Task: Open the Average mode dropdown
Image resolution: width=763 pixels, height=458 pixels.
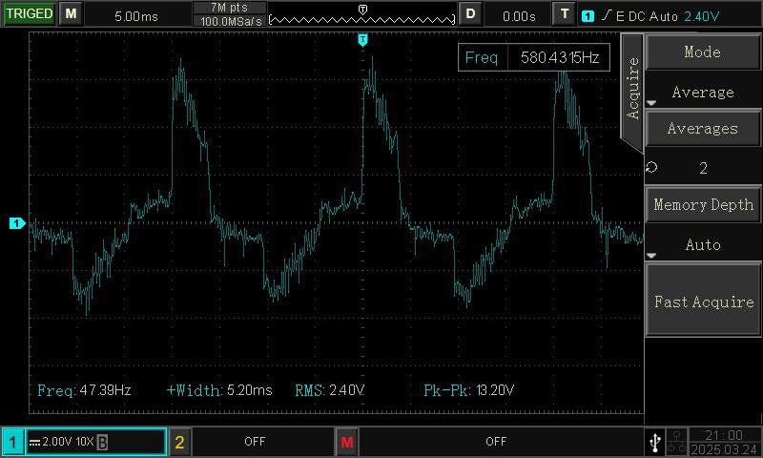Action: [x=703, y=92]
